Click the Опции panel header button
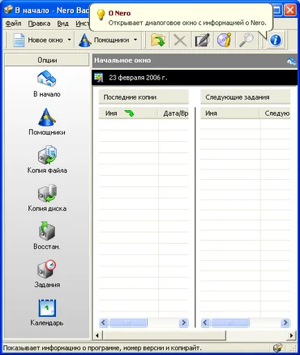 [47, 60]
